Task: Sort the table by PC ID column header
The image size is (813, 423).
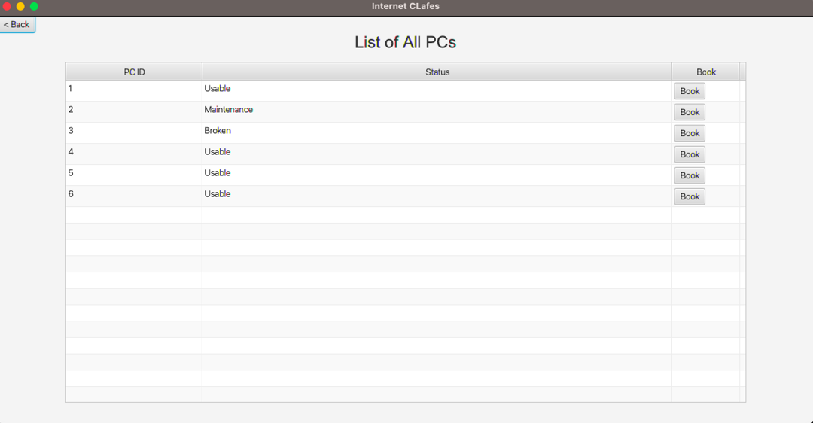Action: click(134, 72)
